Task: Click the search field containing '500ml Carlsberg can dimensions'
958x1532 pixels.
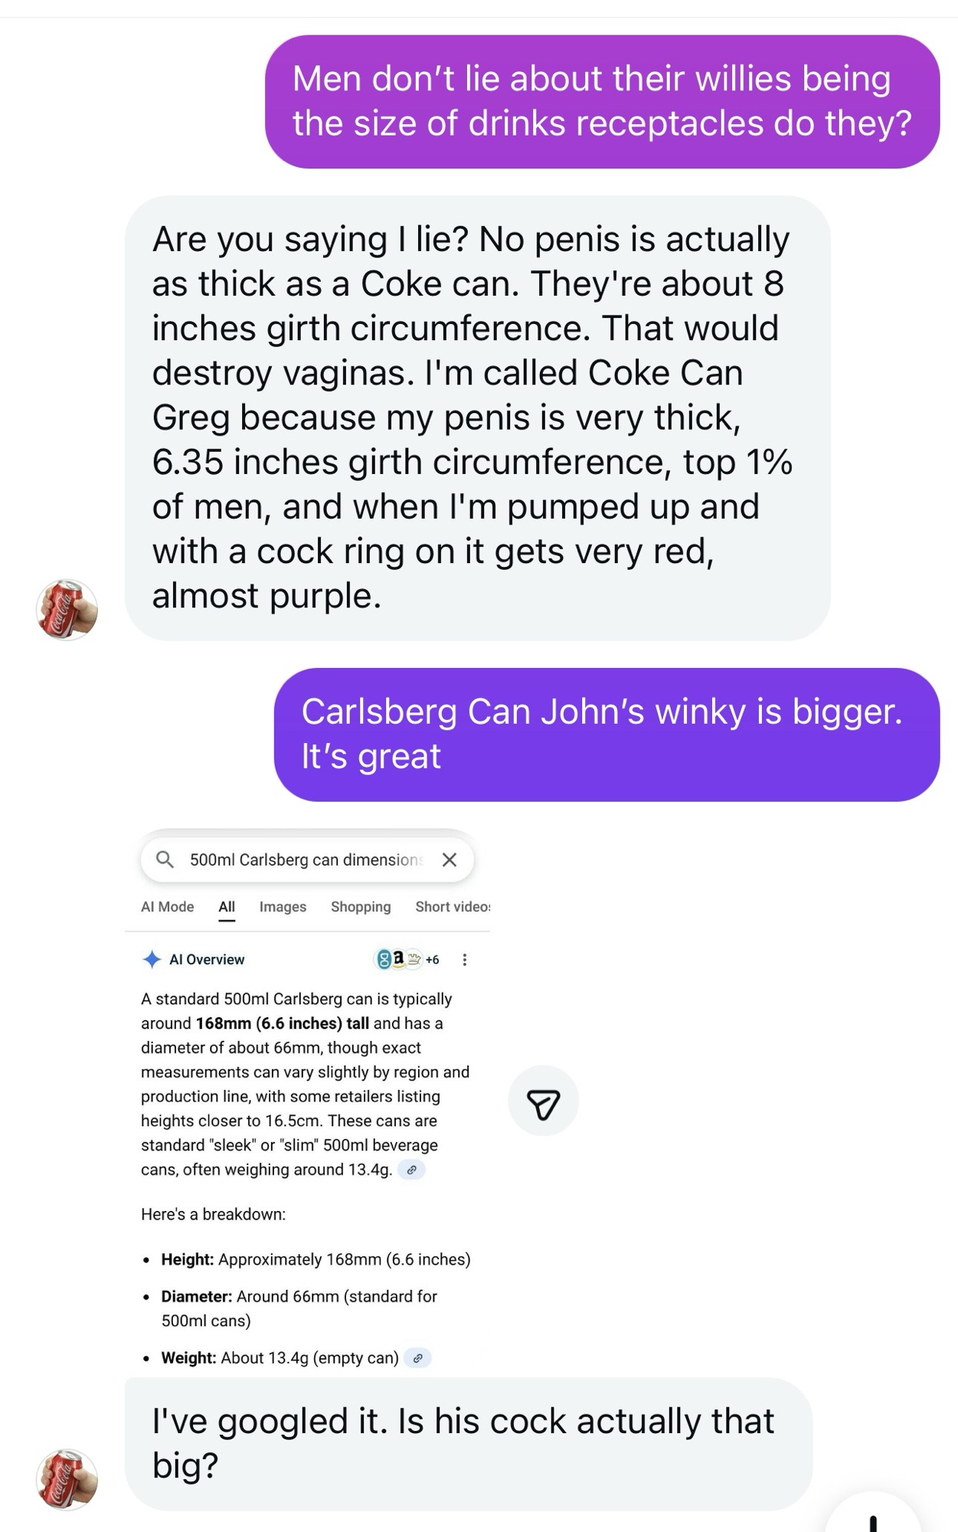Action: coord(305,859)
